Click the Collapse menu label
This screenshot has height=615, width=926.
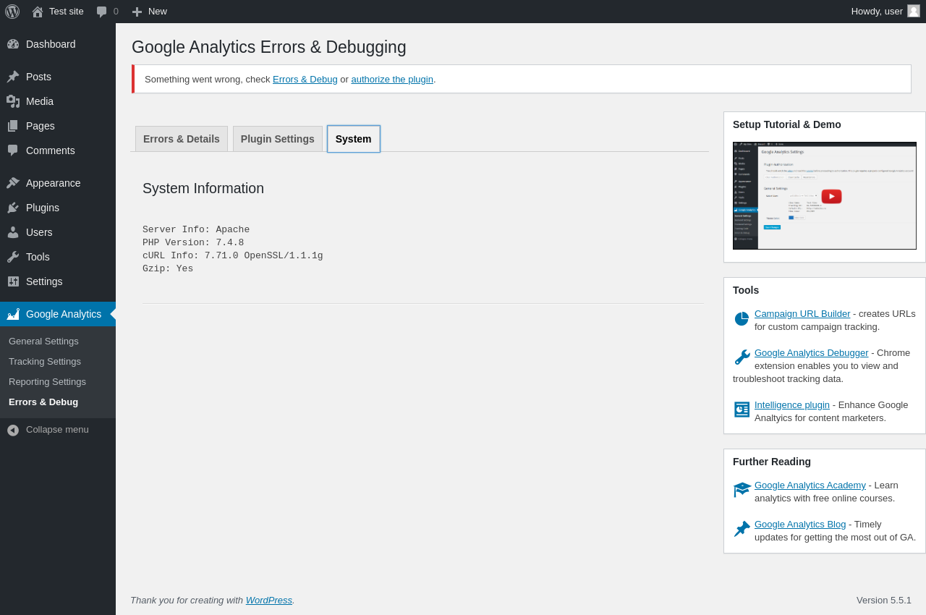point(57,430)
